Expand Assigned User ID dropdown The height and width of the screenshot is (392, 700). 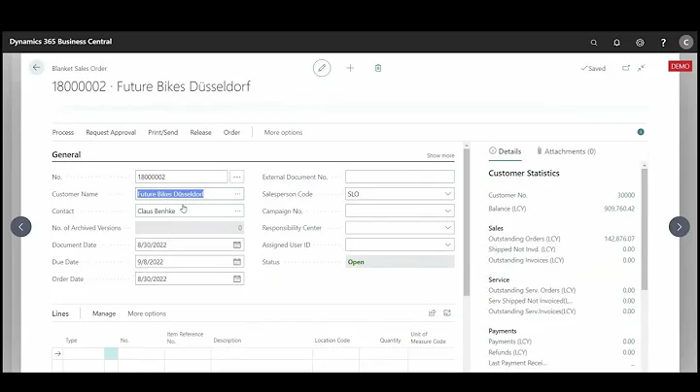(x=448, y=245)
